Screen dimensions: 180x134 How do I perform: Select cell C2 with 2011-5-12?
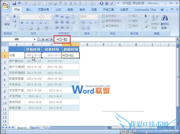click(x=52, y=55)
